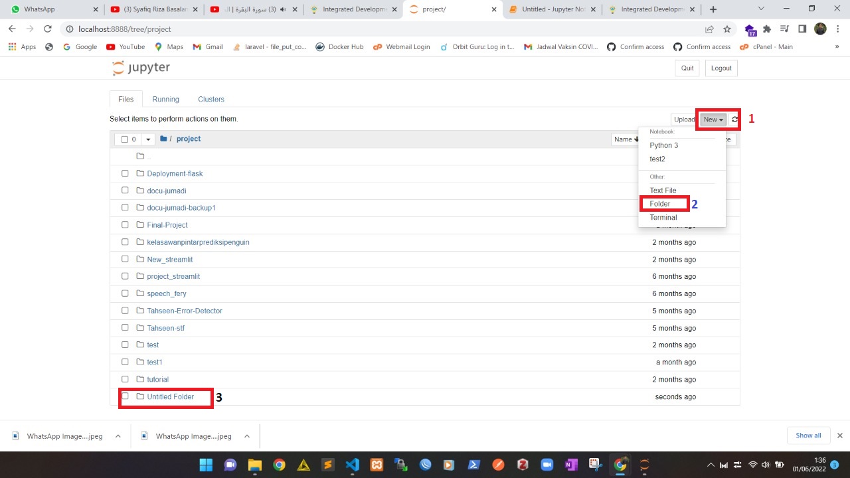Screen dimensions: 850x478
Task: Open the New dropdown button
Action: point(714,119)
